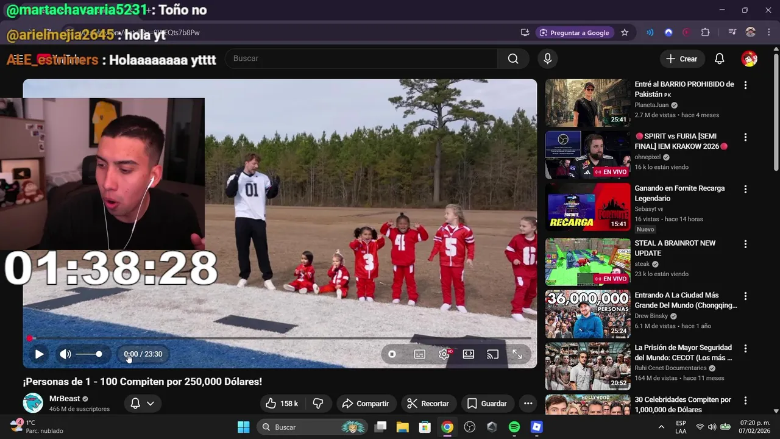Install app via address bar icon
This screenshot has width=780, height=439.
coord(525,32)
